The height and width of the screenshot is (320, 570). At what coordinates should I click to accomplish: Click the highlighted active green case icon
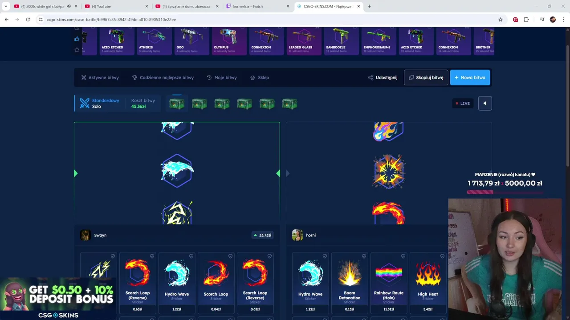[x=177, y=104]
